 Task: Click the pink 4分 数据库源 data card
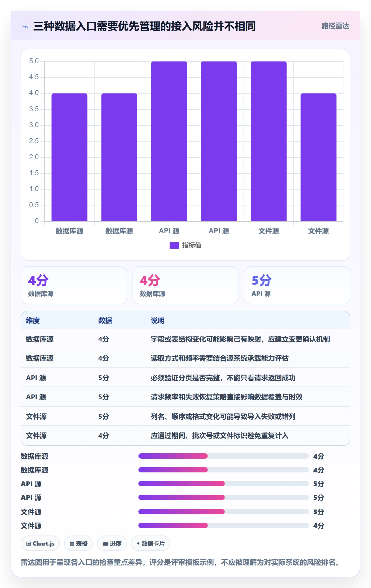(x=185, y=285)
